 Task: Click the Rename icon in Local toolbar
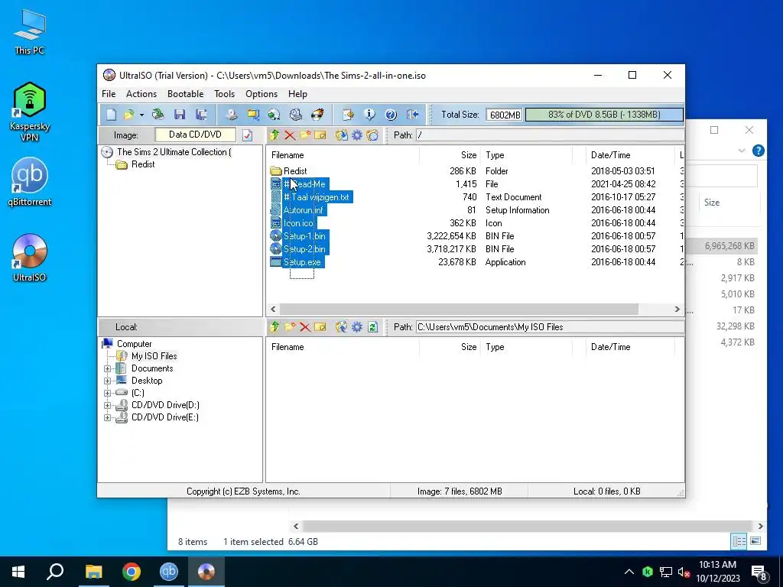320,327
